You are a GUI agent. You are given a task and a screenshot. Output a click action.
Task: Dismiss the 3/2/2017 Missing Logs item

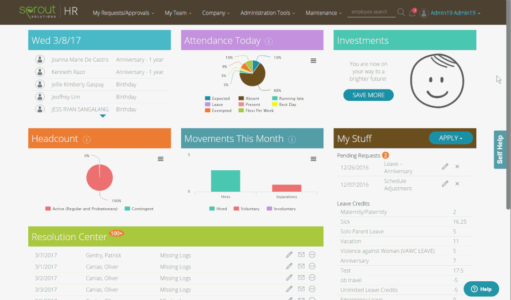coord(312,277)
